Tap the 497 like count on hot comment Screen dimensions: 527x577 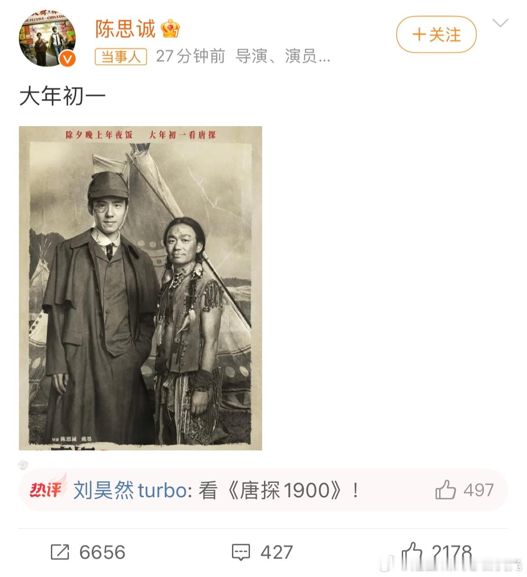coord(478,490)
